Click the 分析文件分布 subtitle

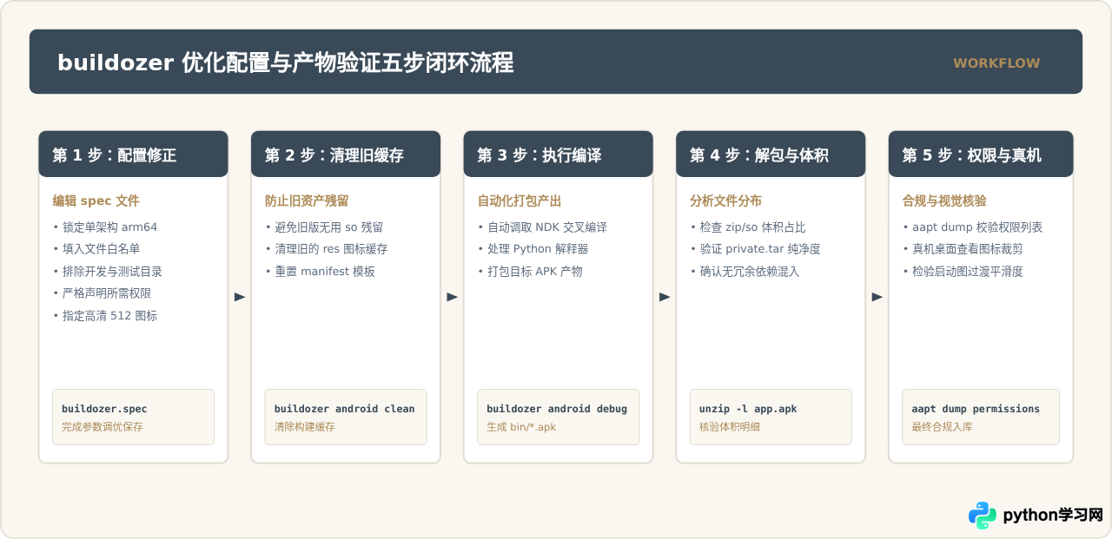pyautogui.click(x=725, y=200)
